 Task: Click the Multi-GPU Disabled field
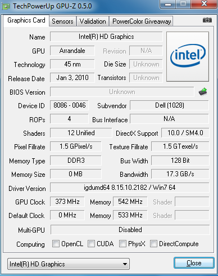click(x=130, y=230)
